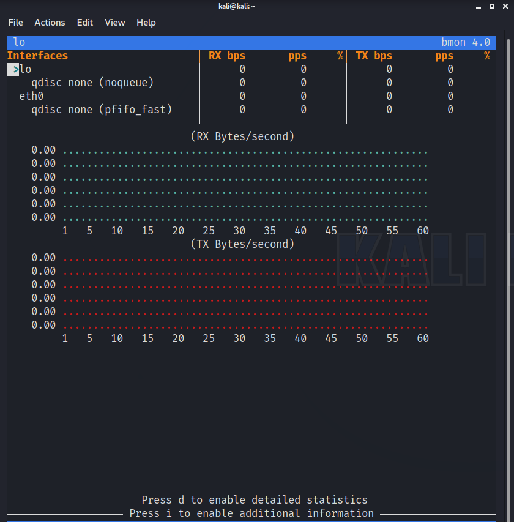Click the qdisc none (pfifo_fast) entry
The height and width of the screenshot is (522, 514).
point(102,110)
